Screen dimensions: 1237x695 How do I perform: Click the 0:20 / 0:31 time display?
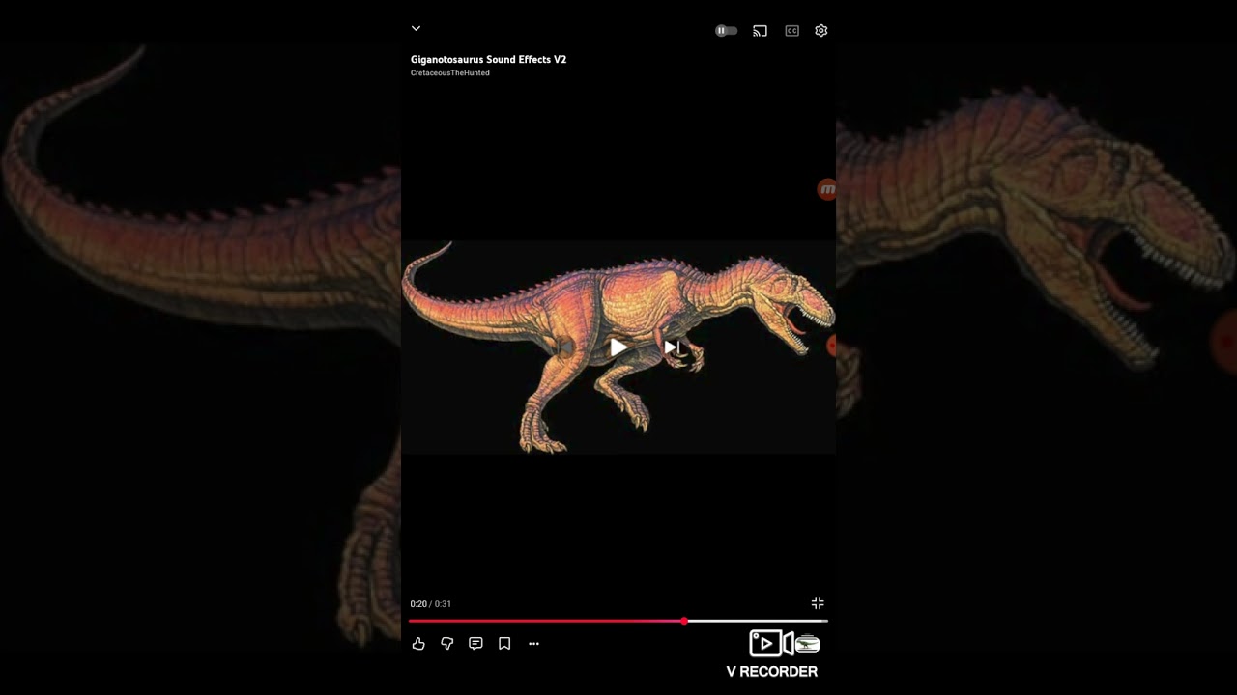(x=430, y=604)
